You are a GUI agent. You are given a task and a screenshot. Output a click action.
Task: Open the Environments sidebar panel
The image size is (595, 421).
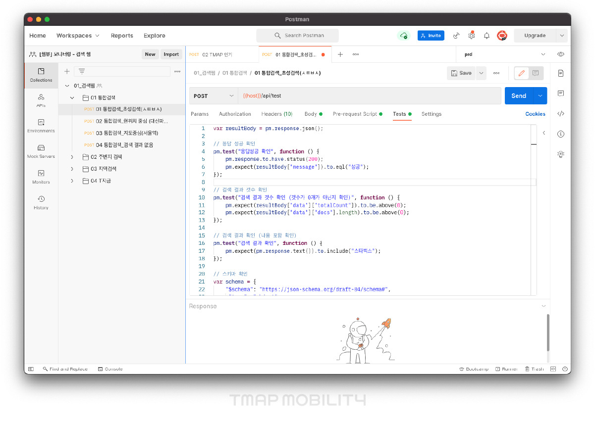41,126
